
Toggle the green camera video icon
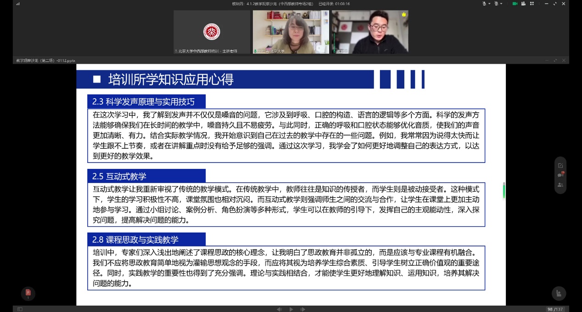pyautogui.click(x=515, y=4)
